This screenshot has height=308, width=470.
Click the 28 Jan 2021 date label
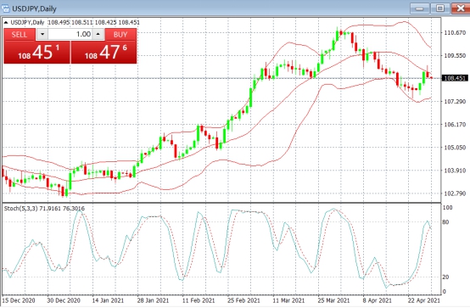pyautogui.click(x=153, y=300)
